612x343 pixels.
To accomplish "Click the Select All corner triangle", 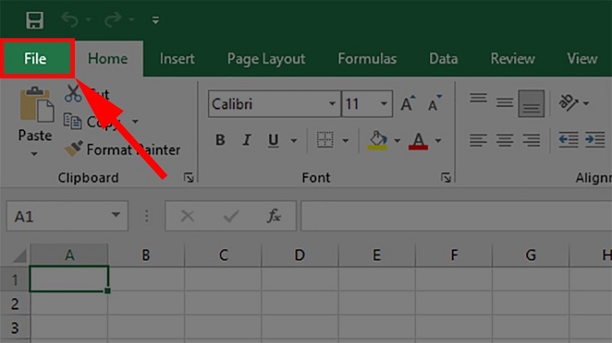I will point(20,256).
